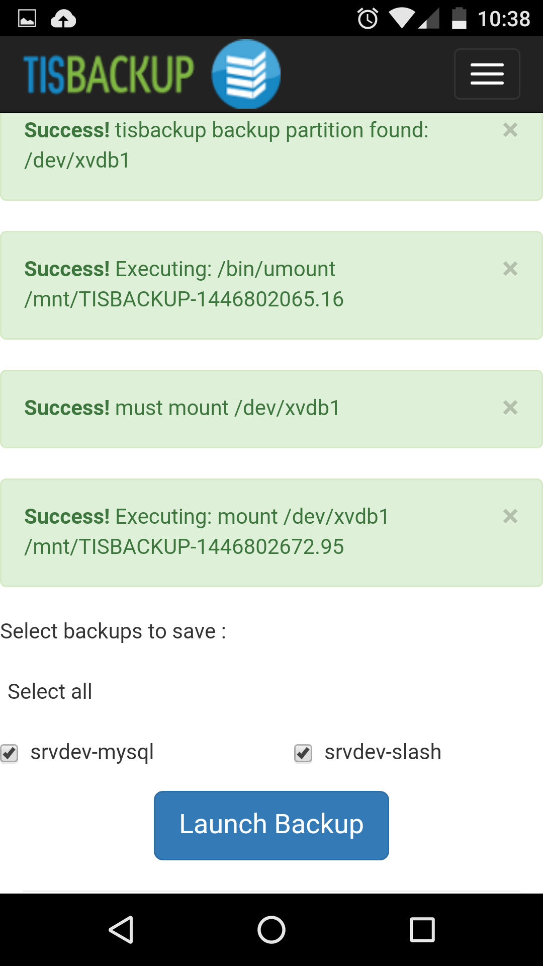Dismiss the backup partition found alert

[510, 130]
